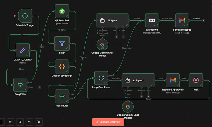Viewport: 212px width, 127px height.
Task: Select the Google Gemini Chat Model node
Action: tap(102, 45)
